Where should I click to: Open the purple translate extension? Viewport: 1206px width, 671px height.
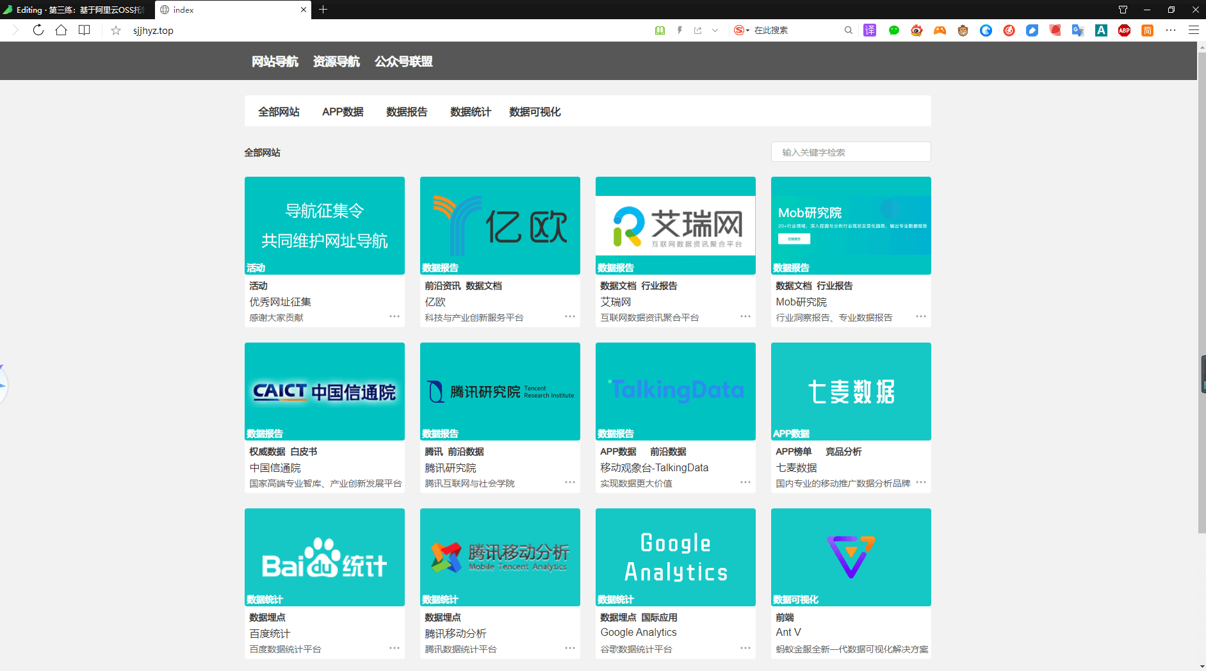(870, 30)
